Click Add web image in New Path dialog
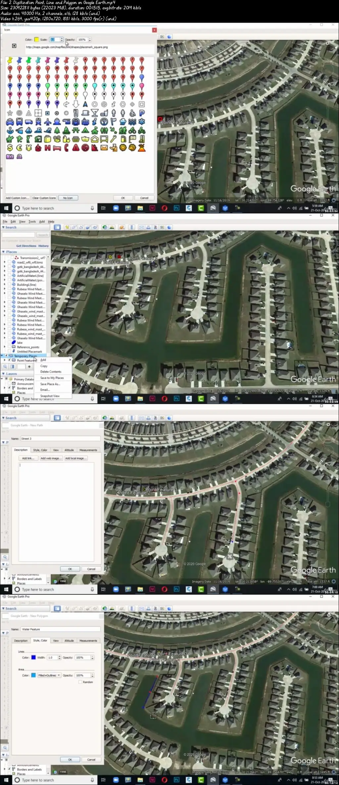Image resolution: width=339 pixels, height=785 pixels. pos(51,458)
